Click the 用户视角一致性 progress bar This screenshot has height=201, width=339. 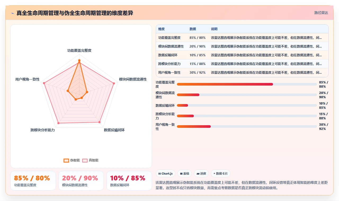tap(247, 127)
